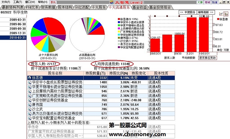230x139 pixels.
Task: Switch to 股本结构 tab
Action: coord(65,7)
